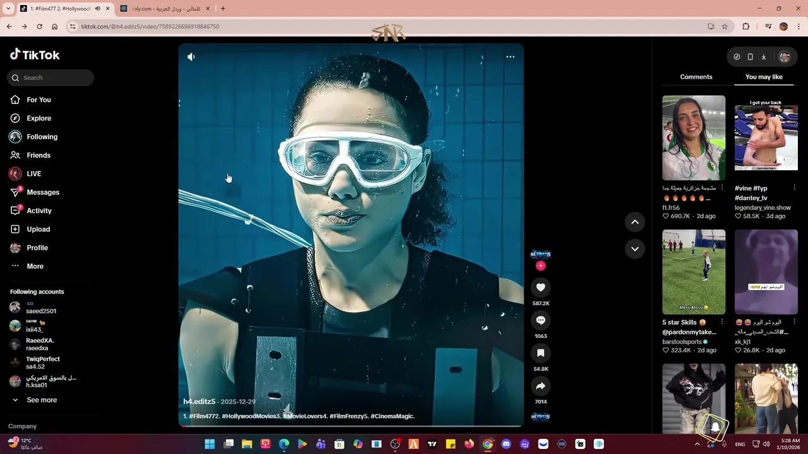Click the h4.editz5 username on the video
This screenshot has width=808, height=454.
click(199, 402)
